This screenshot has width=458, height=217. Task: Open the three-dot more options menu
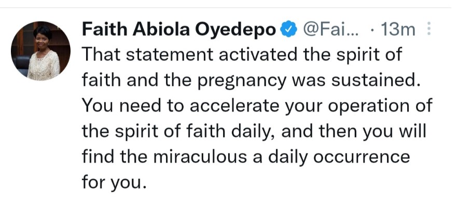(x=429, y=29)
